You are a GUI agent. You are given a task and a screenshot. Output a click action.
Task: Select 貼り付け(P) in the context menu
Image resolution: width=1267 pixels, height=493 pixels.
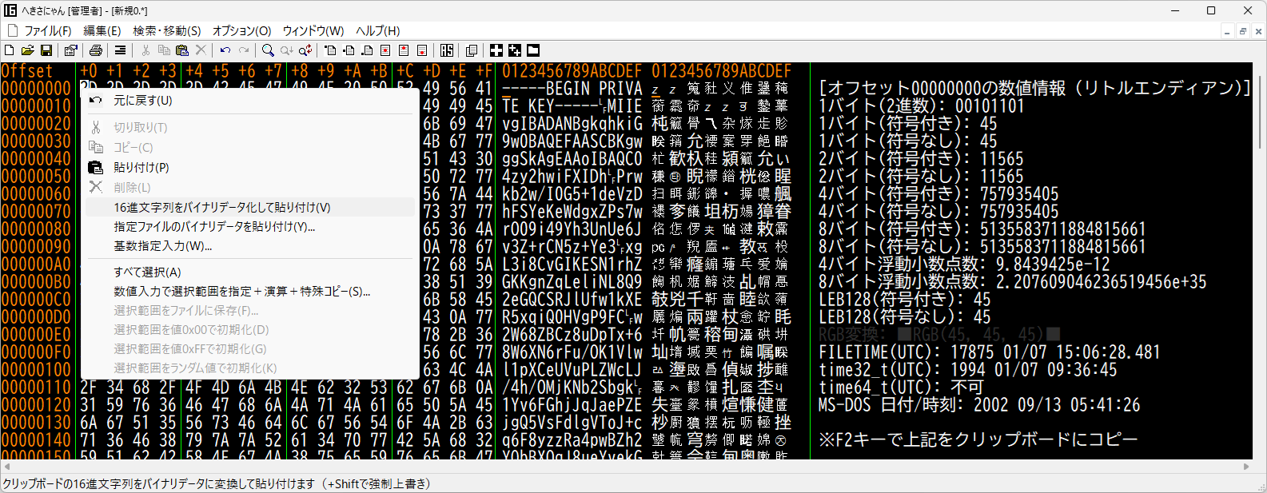[x=141, y=168]
